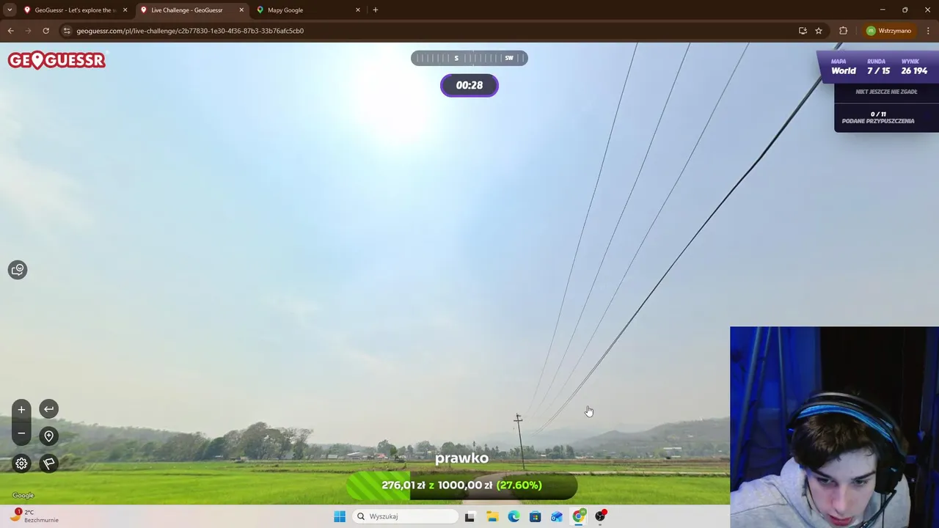Return to start with the location pin button

pyautogui.click(x=48, y=436)
